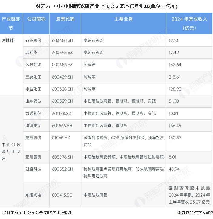
Task: Click business description in 力诺药包 row
Action: coord(120,113)
